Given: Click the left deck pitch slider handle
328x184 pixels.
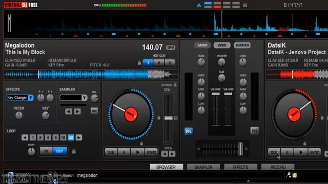Looking at the screenshot, I should point(169,118).
